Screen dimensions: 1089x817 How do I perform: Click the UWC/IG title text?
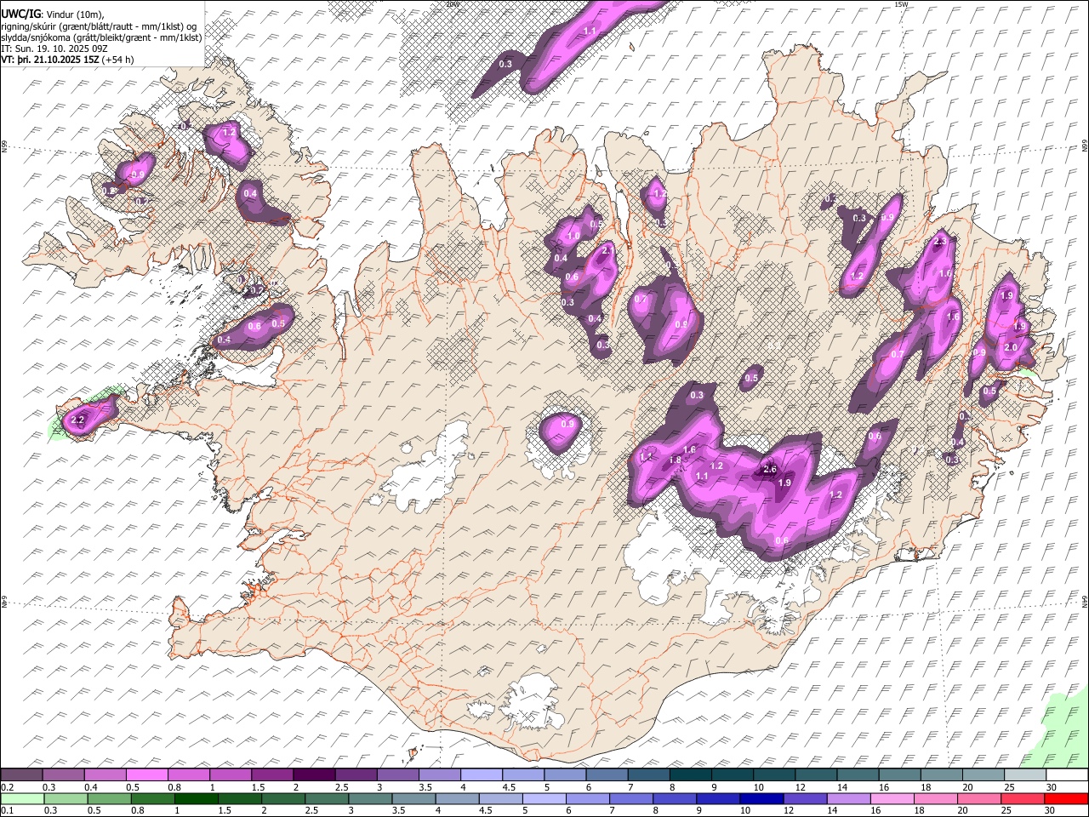click(20, 14)
